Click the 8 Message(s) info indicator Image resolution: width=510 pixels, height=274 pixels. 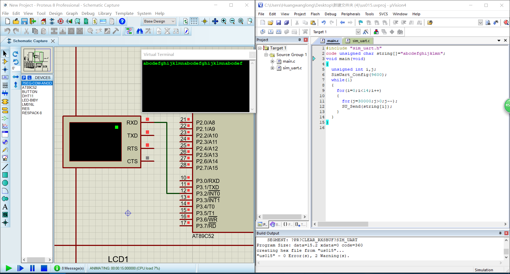[69, 268]
